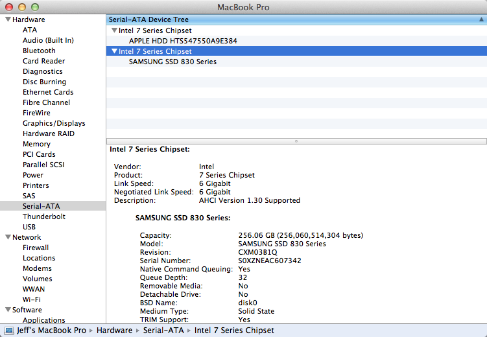Select Parallel SCSI in the sidebar

43,165
